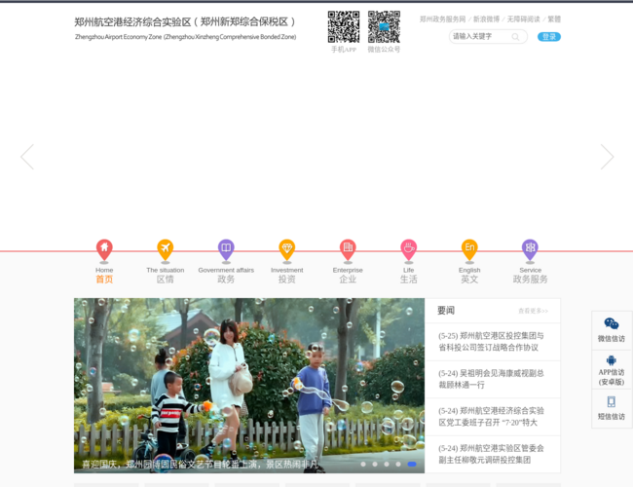Show previous banner with left arrow
Viewport: 633px width, 487px height.
pyautogui.click(x=27, y=157)
